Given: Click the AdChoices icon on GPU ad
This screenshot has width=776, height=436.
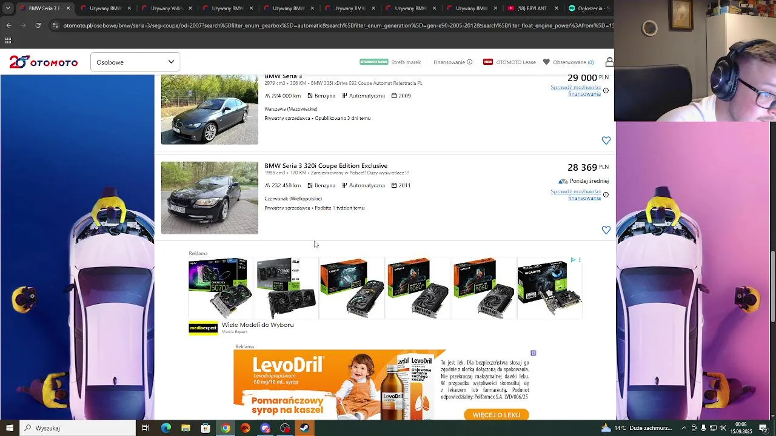Looking at the screenshot, I should (573, 260).
